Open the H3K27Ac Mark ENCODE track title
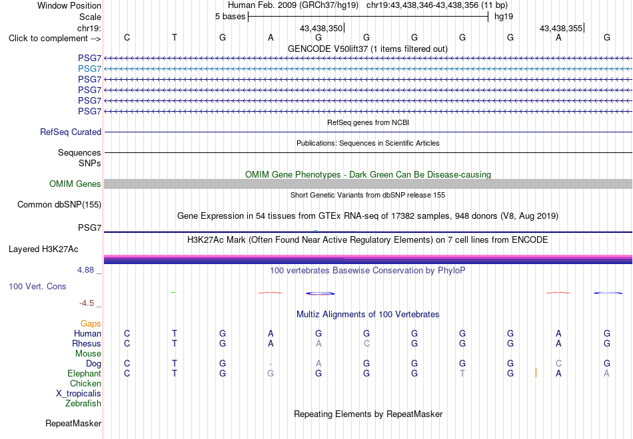The width and height of the screenshot is (633, 439). coord(368,240)
